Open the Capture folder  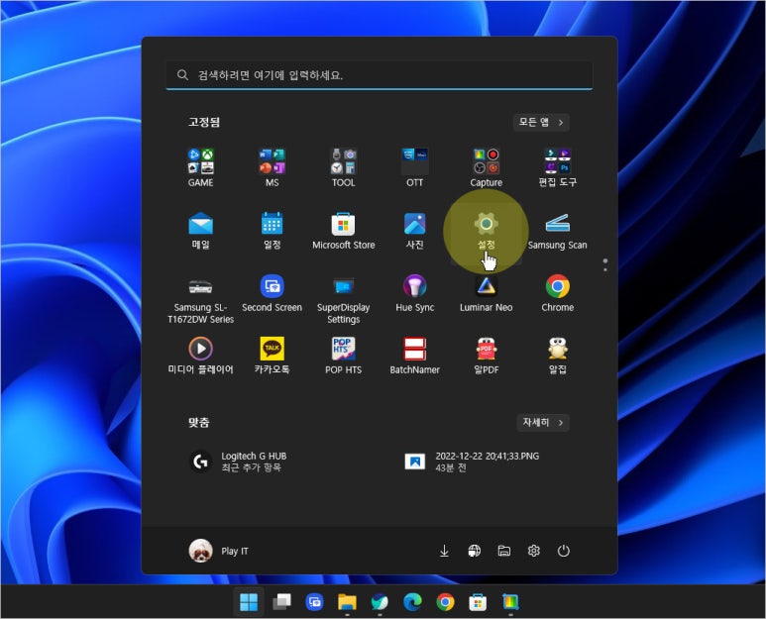tap(487, 167)
